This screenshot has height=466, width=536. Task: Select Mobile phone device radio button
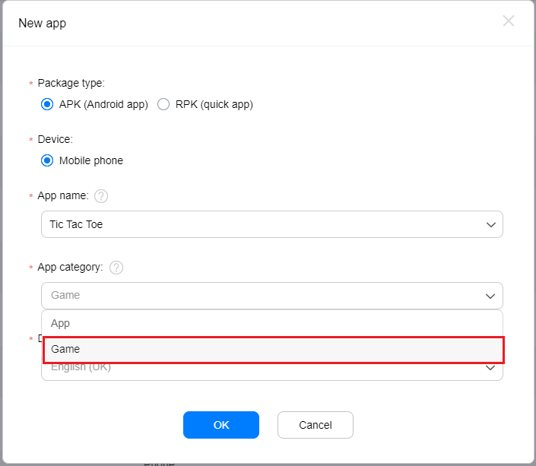(x=47, y=160)
